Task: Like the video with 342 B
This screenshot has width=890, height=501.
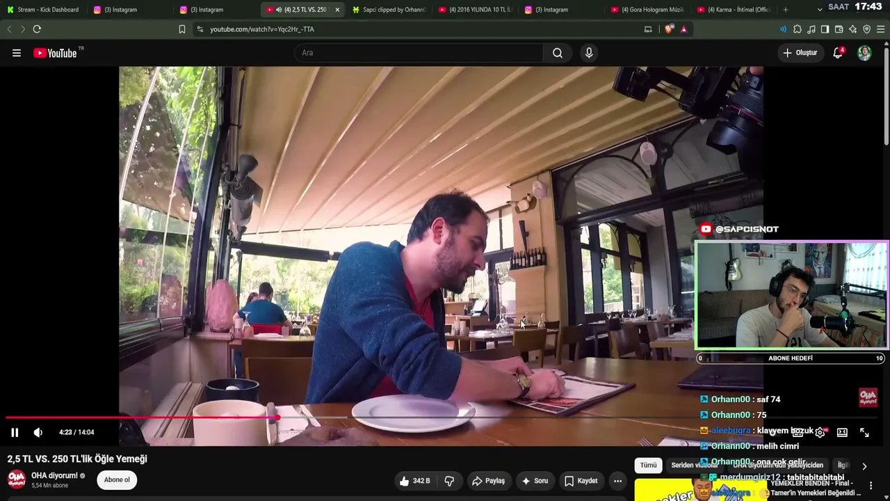Action: coord(414,481)
